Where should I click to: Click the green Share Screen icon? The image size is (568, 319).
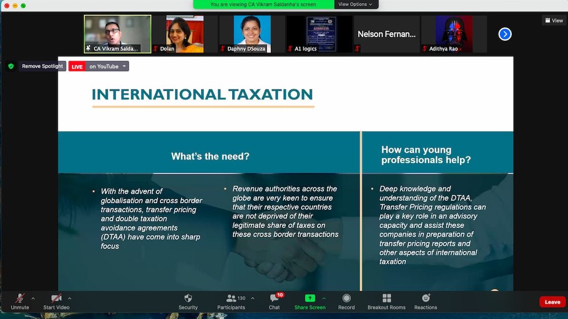click(x=310, y=299)
